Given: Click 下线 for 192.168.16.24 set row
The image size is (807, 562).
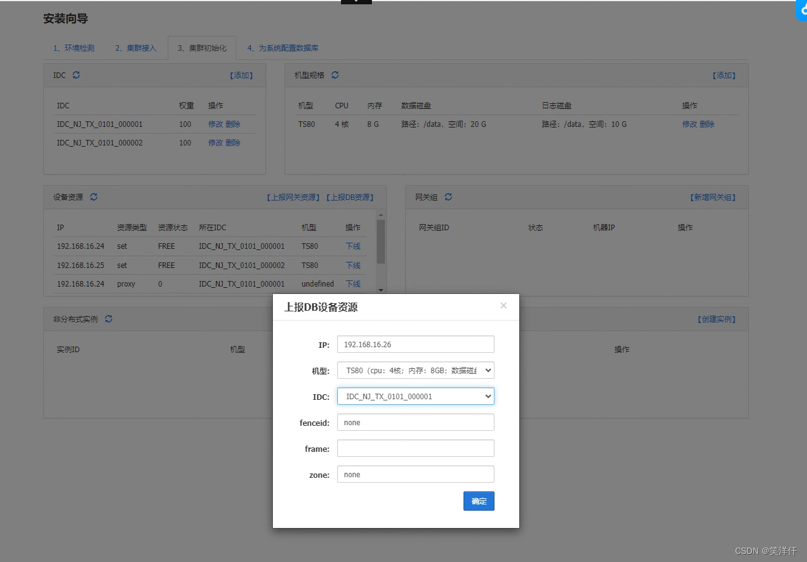Looking at the screenshot, I should click(353, 246).
